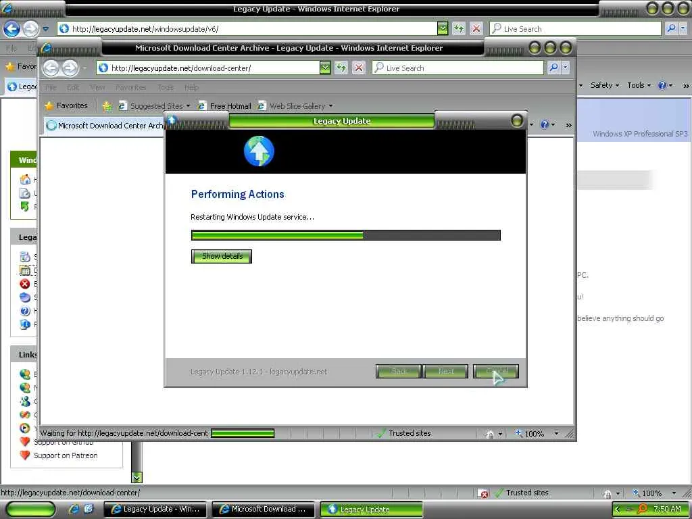Click system tray clock 7:50 AM
The image size is (692, 519).
pyautogui.click(x=667, y=510)
